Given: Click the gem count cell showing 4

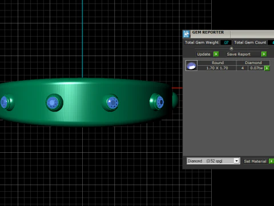Looking at the screenshot, I should [x=243, y=68].
